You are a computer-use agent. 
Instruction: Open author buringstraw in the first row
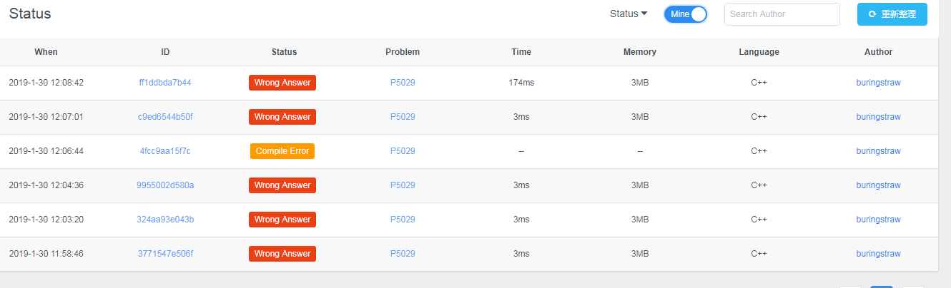tap(878, 83)
